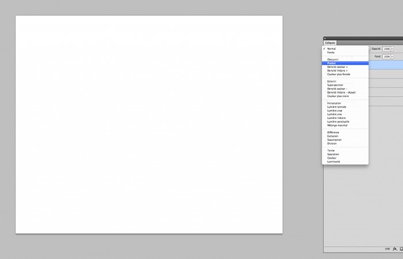Click the white document canvas
Viewport: 403px width, 259px height.
149,125
